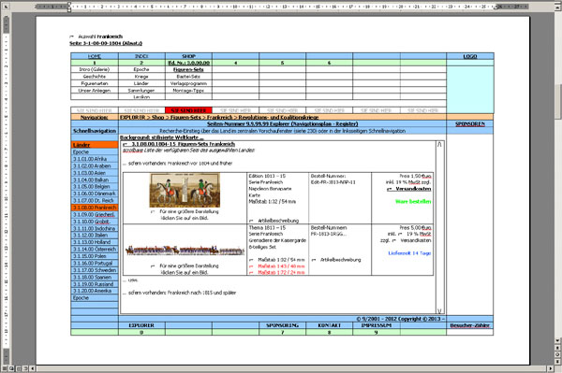Open the Napoleon Bonaparte card picture

185,191
